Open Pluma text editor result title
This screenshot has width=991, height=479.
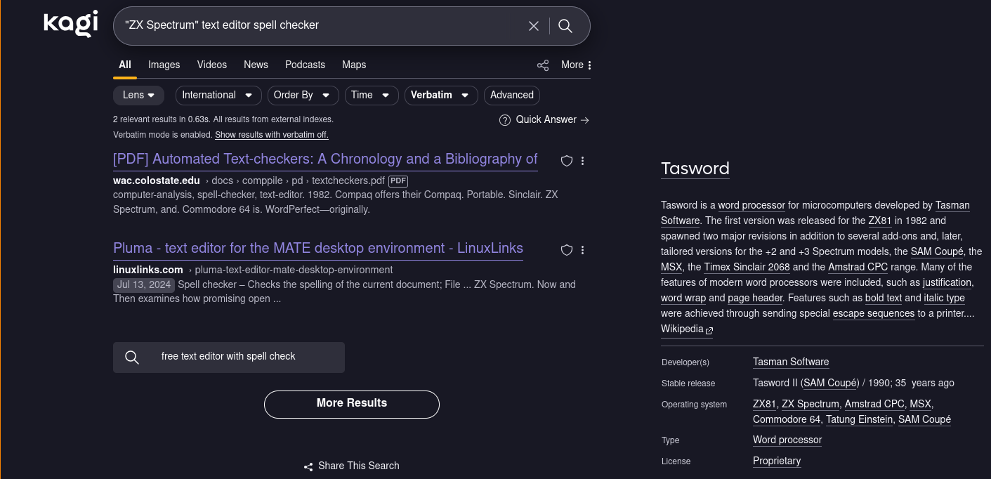tap(318, 249)
